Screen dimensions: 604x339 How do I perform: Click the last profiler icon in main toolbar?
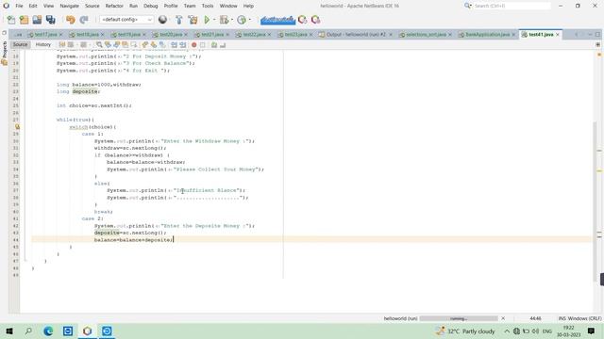click(x=316, y=20)
